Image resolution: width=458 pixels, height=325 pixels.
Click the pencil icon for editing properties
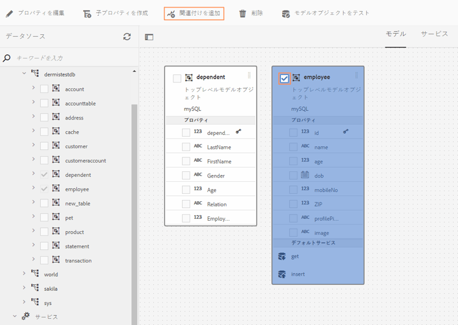coord(9,13)
